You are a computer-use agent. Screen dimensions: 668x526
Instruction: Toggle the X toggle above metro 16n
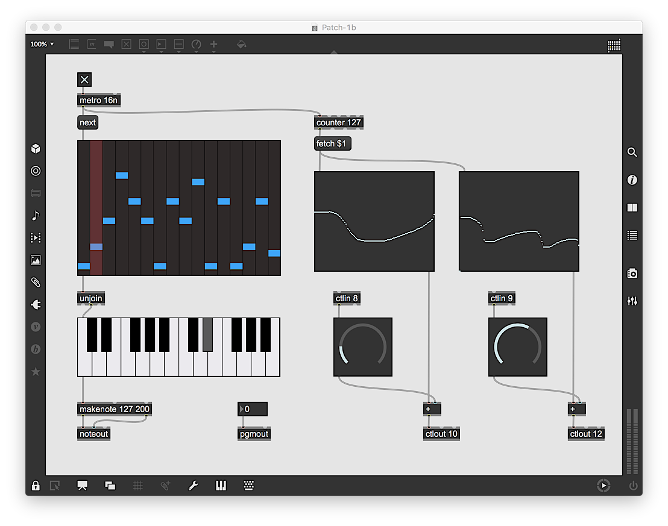[x=84, y=80]
